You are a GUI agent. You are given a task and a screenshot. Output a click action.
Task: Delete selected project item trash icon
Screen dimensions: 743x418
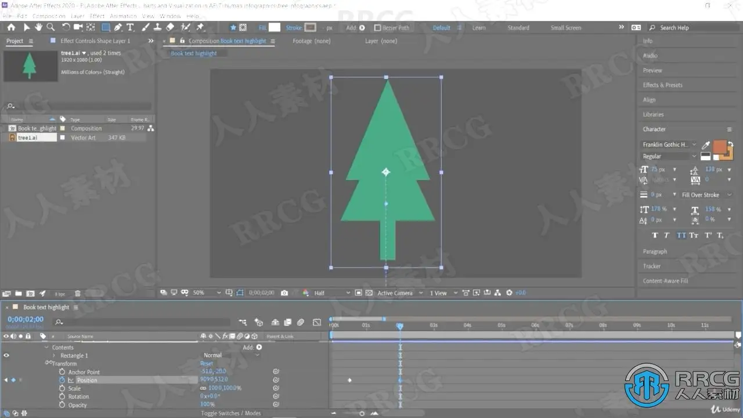pos(78,294)
